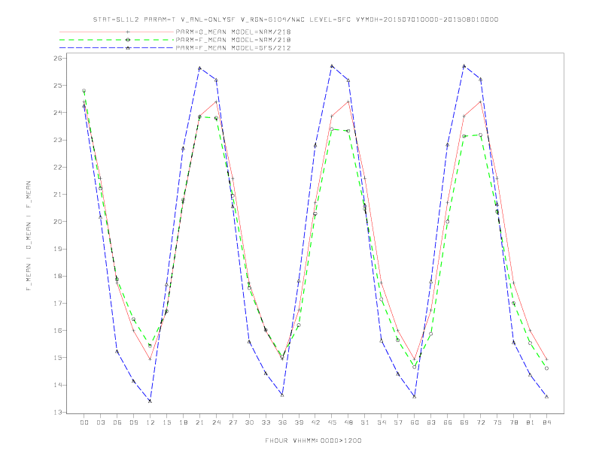The width and height of the screenshot is (596, 460).
Task: Click x-axis forecast hour label 27
Action: (233, 422)
